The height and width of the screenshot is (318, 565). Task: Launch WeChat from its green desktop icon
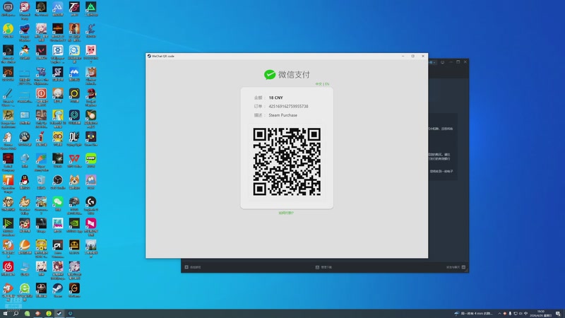pyautogui.click(x=58, y=201)
